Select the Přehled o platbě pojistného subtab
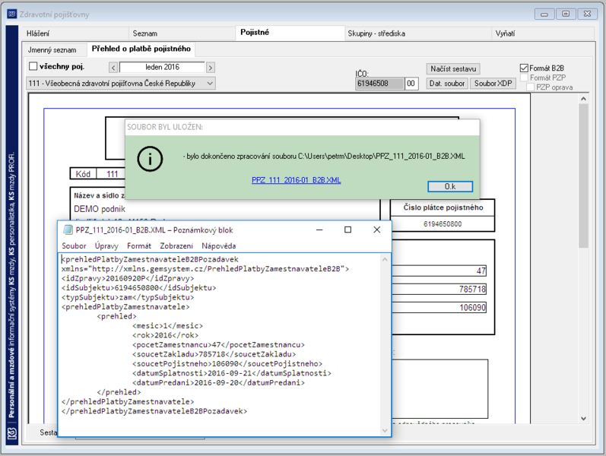Image resolution: width=606 pixels, height=456 pixels. [x=141, y=49]
